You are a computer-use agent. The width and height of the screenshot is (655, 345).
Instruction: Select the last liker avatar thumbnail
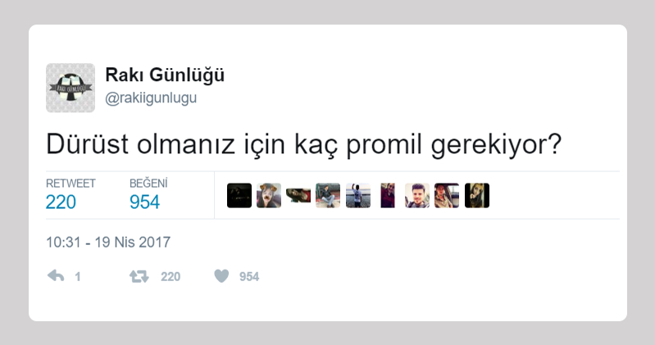(477, 196)
